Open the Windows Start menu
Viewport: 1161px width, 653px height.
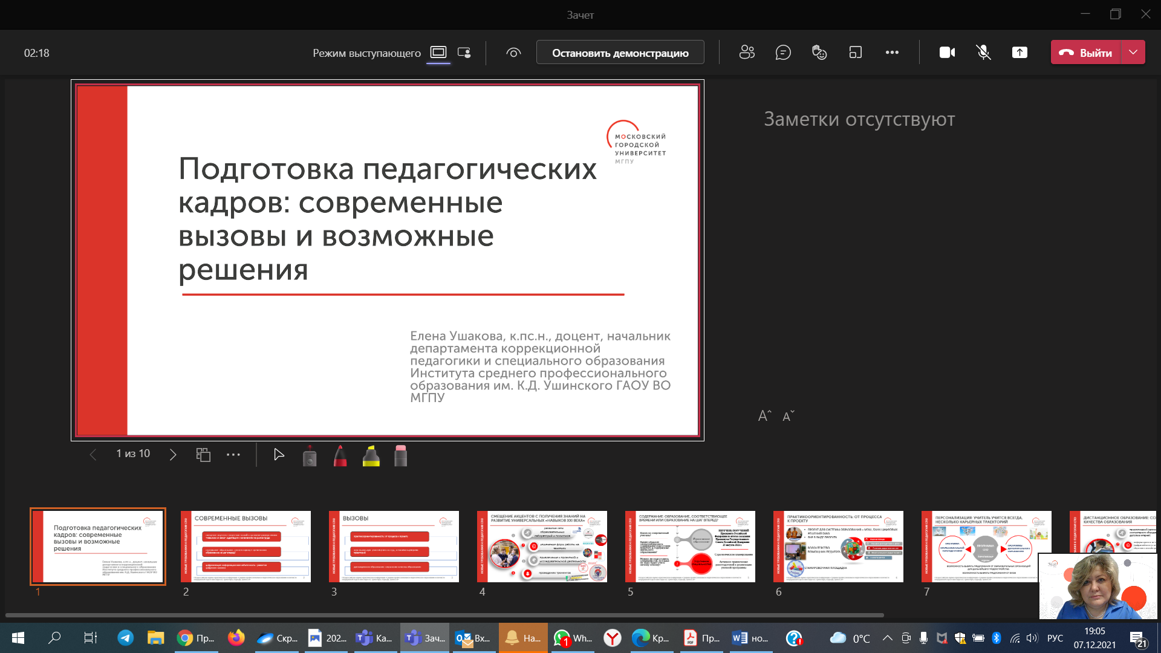point(18,638)
